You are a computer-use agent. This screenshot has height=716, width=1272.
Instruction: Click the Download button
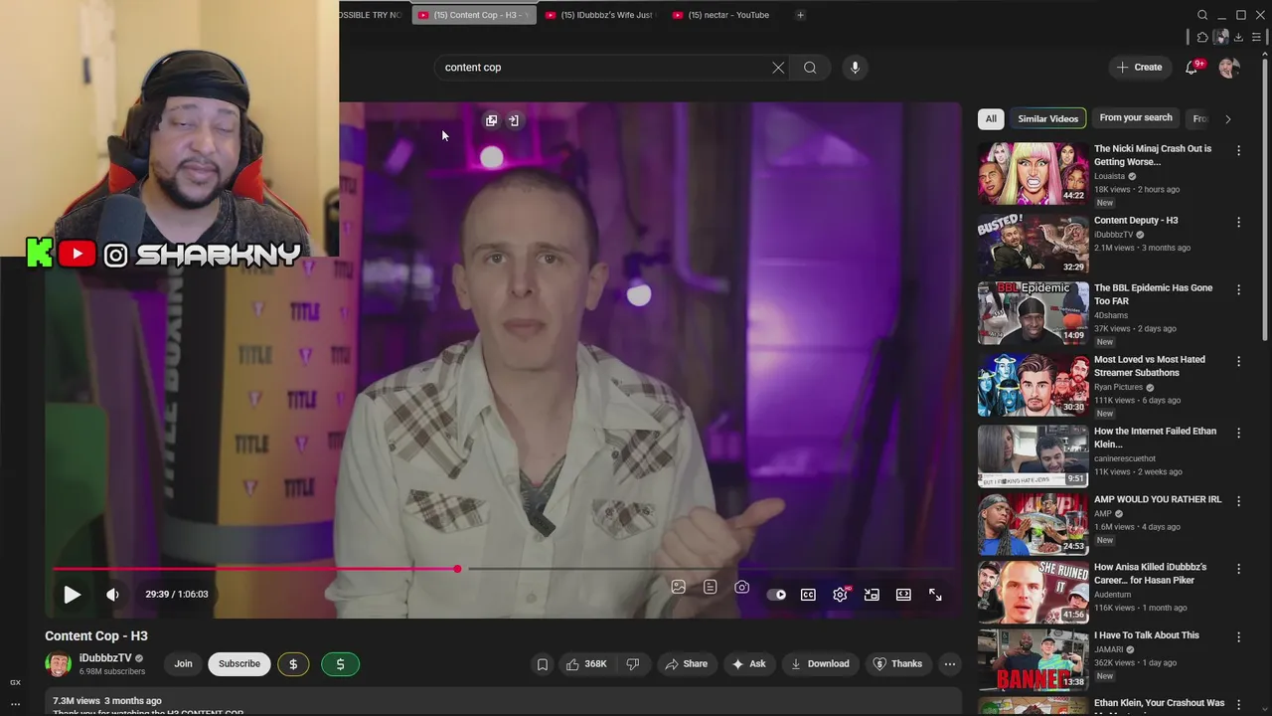tap(820, 664)
